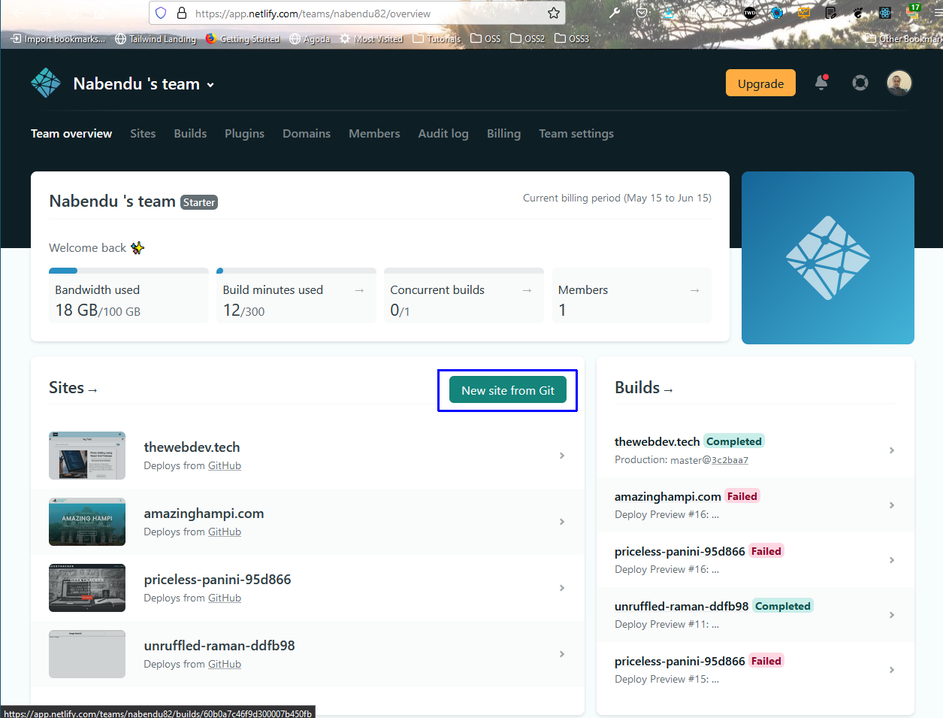Open unruffled-raman-ddfb98 Completed build entry
The width and height of the screenshot is (943, 718).
pos(755,614)
